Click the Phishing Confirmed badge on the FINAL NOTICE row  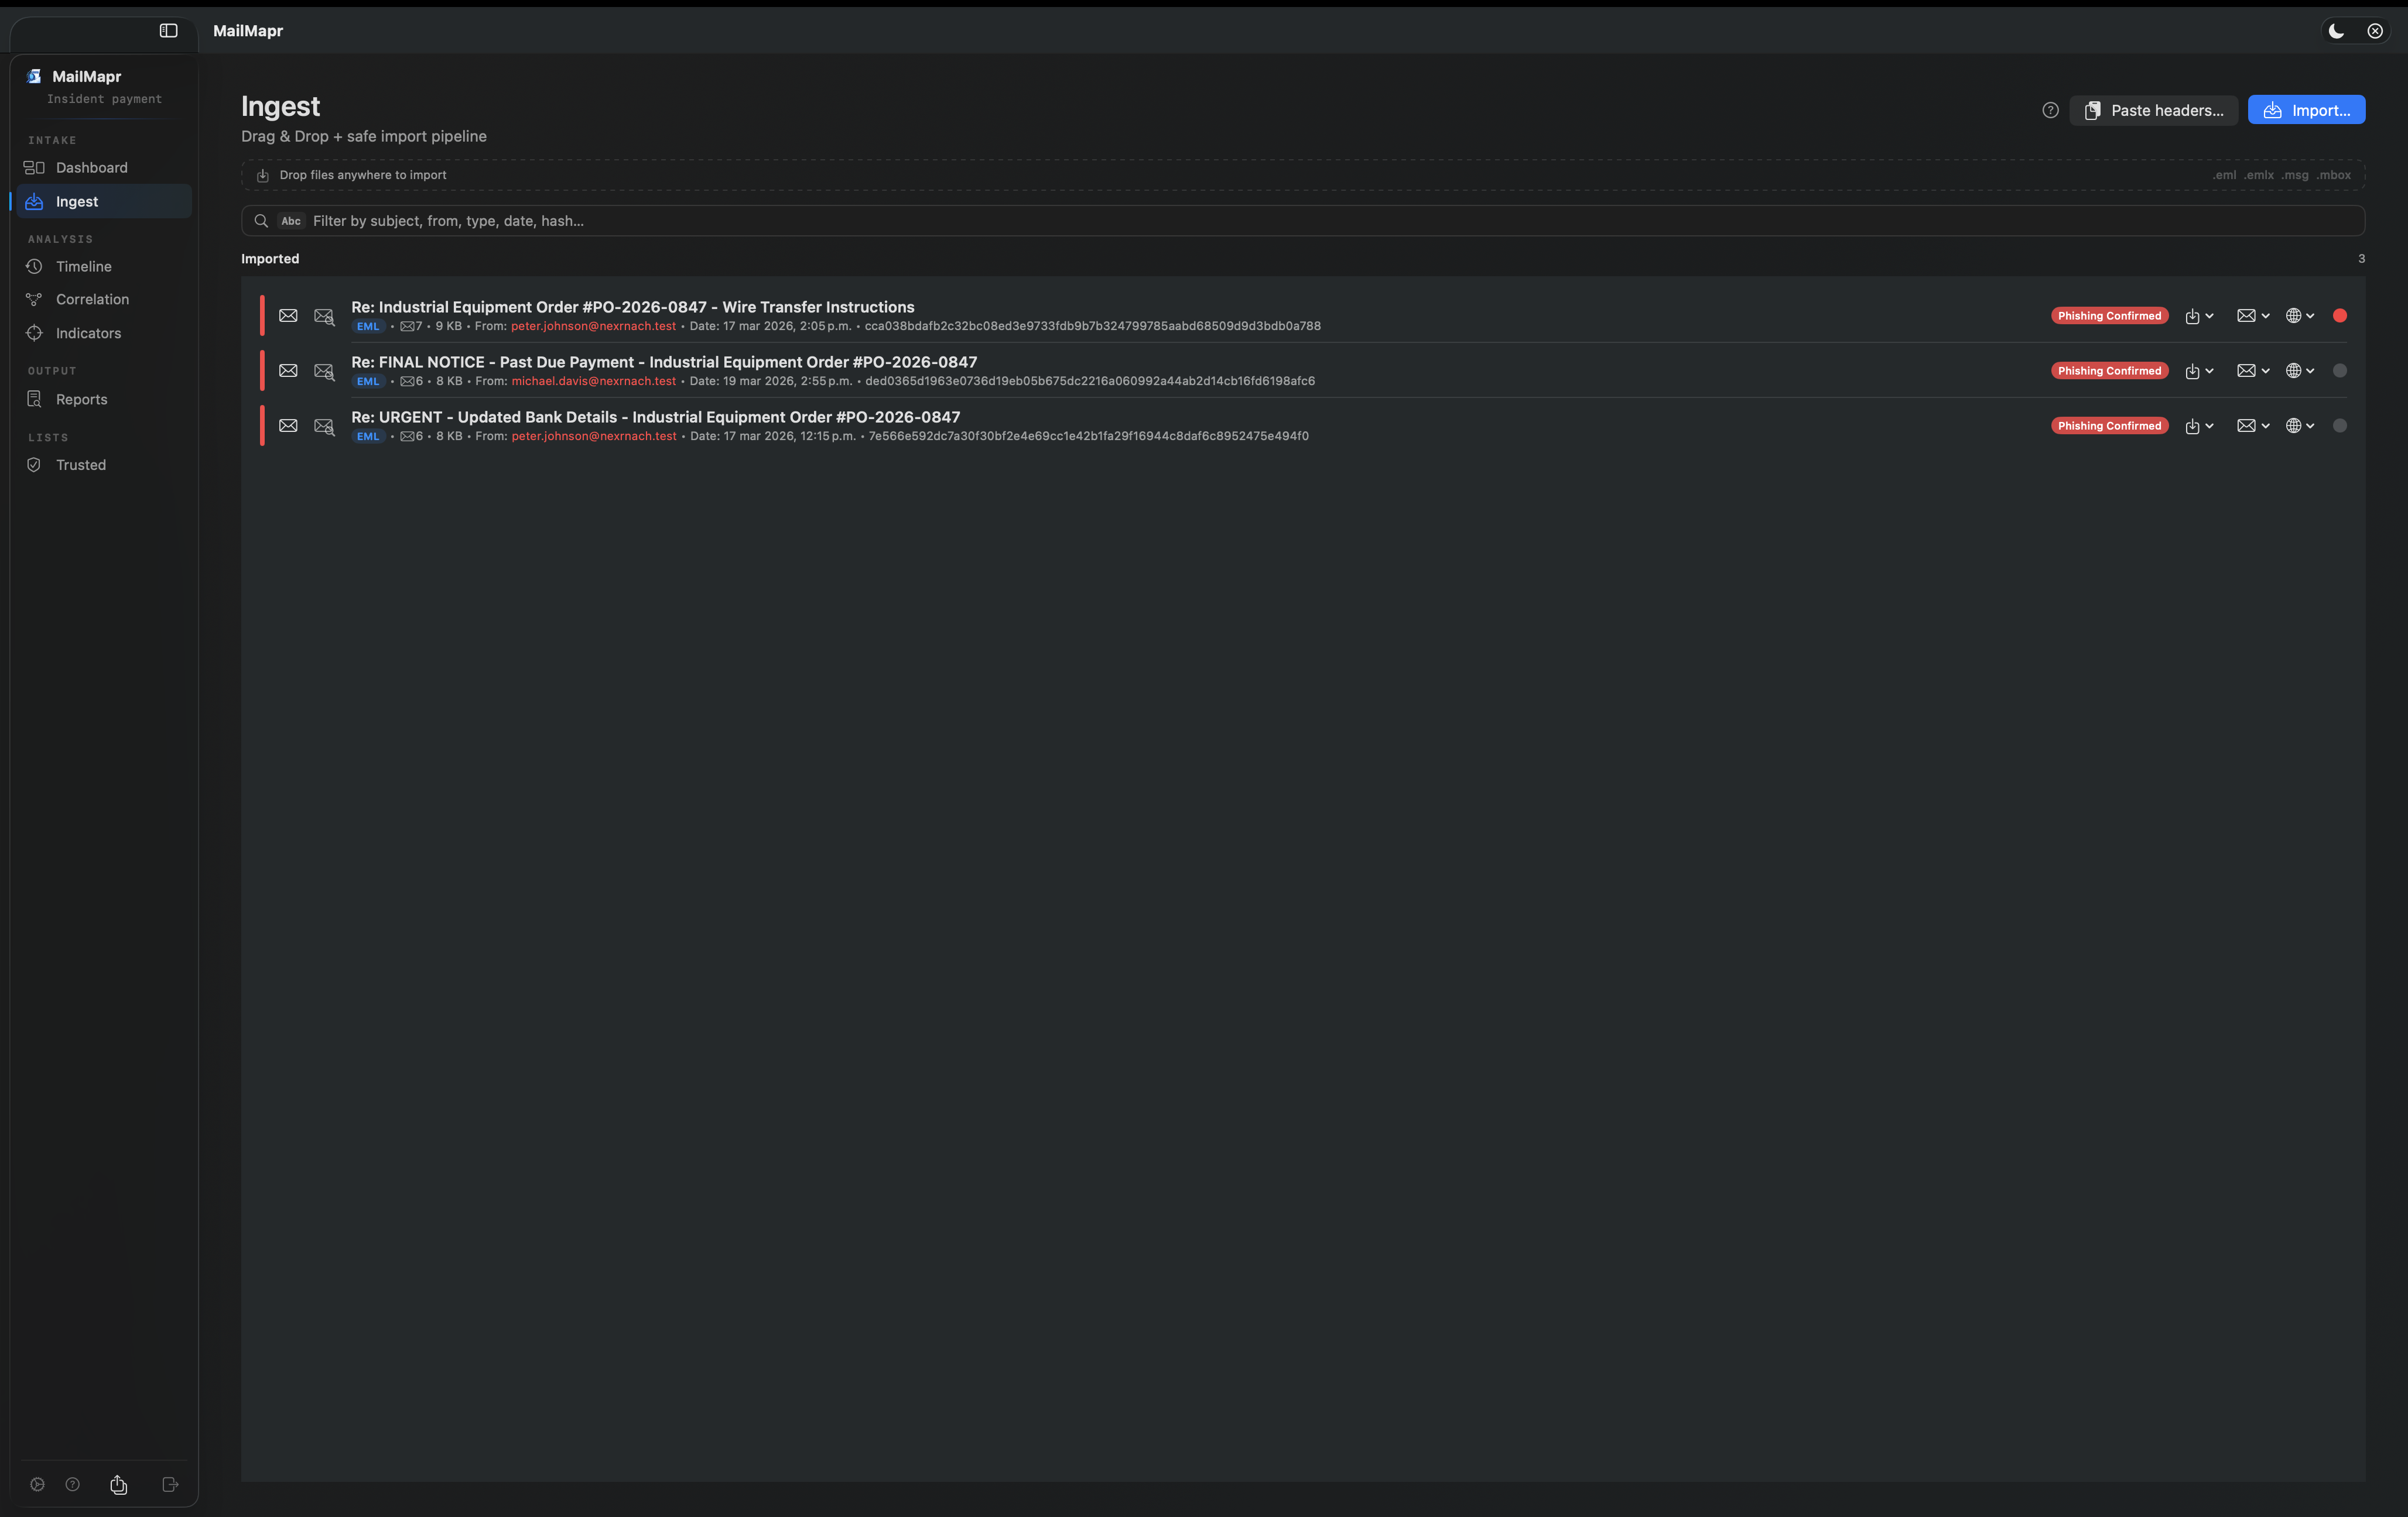2110,370
